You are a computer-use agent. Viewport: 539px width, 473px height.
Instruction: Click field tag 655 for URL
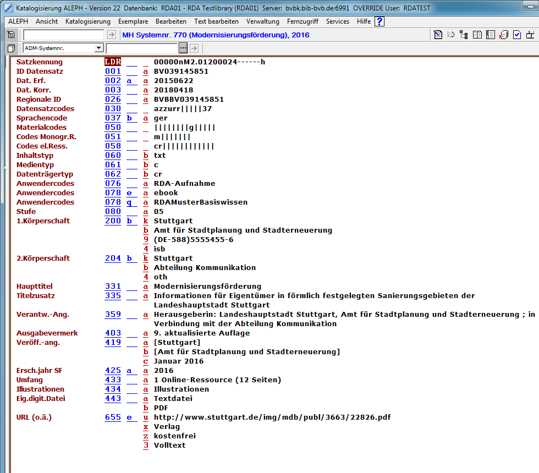113,417
